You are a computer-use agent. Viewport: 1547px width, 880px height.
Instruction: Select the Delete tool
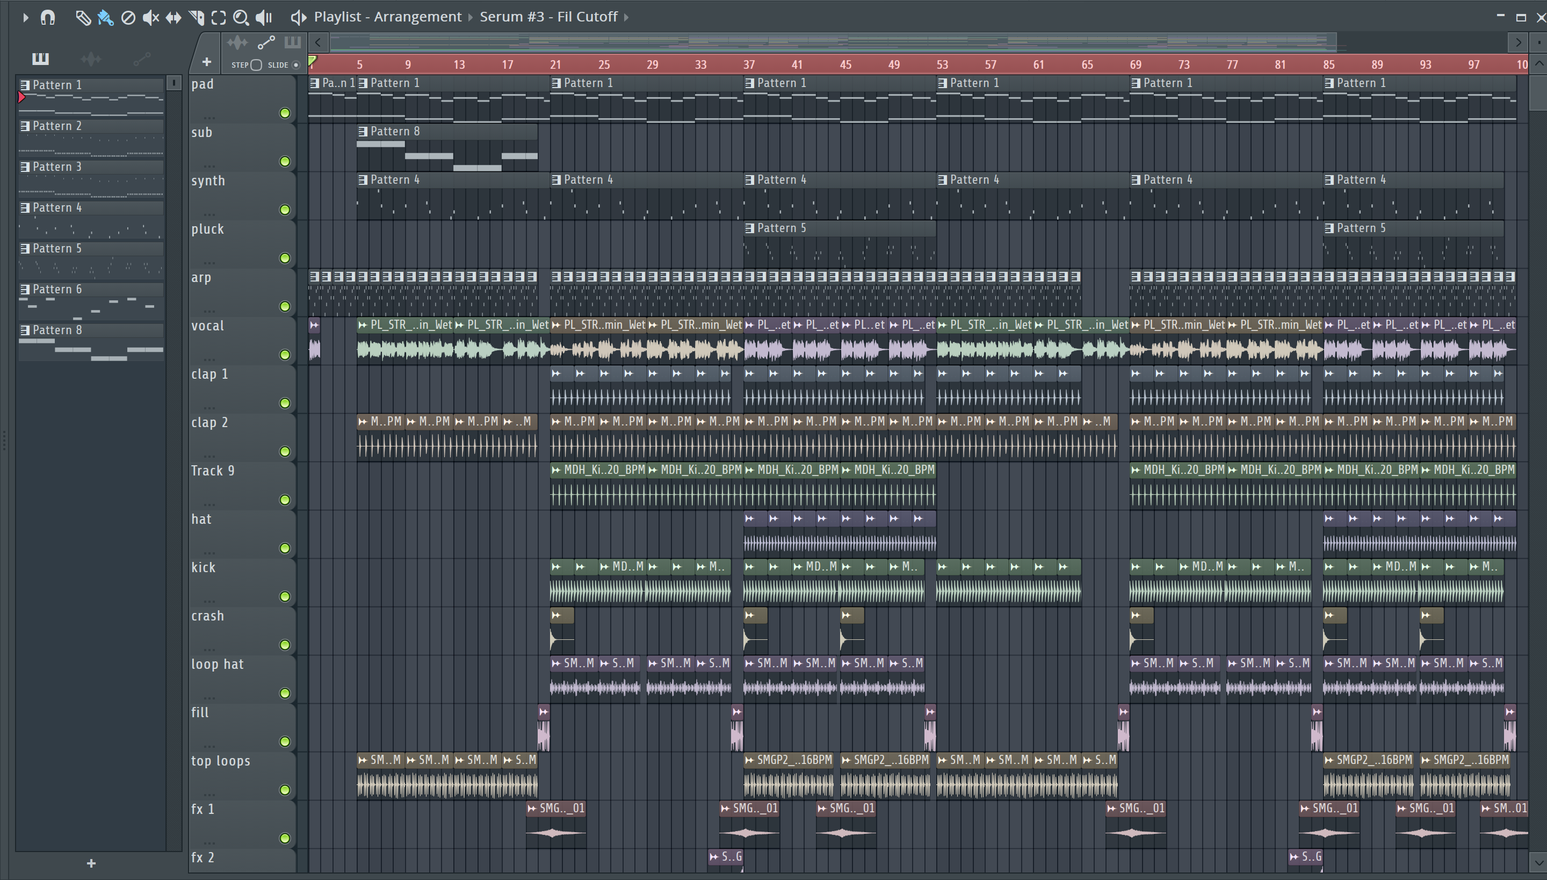pos(128,18)
